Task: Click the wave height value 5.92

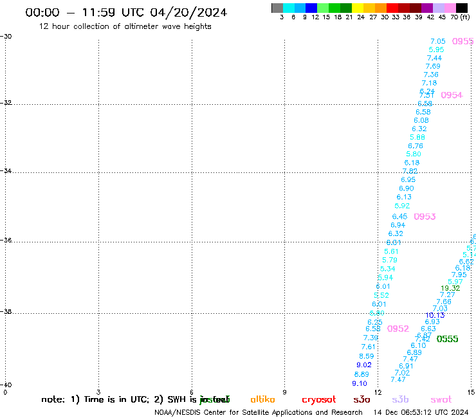Action: pyautogui.click(x=402, y=206)
